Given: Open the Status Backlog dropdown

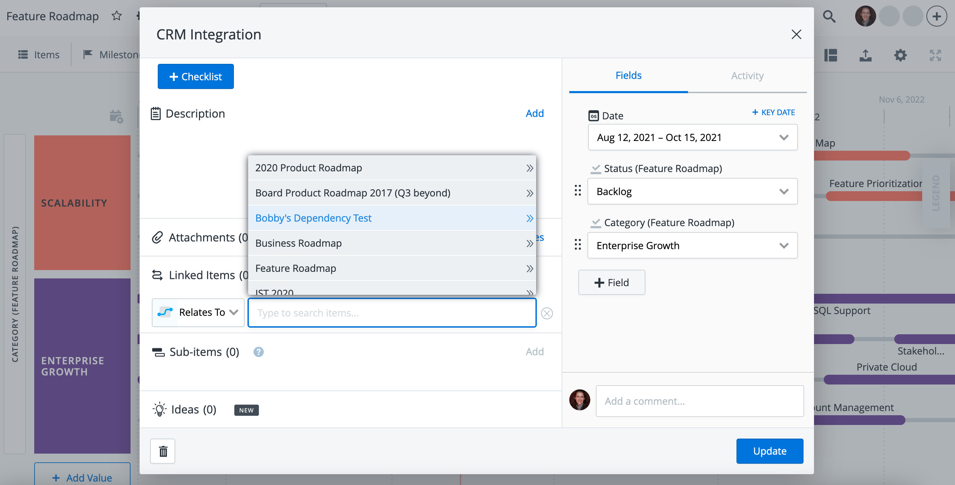Looking at the screenshot, I should (693, 191).
